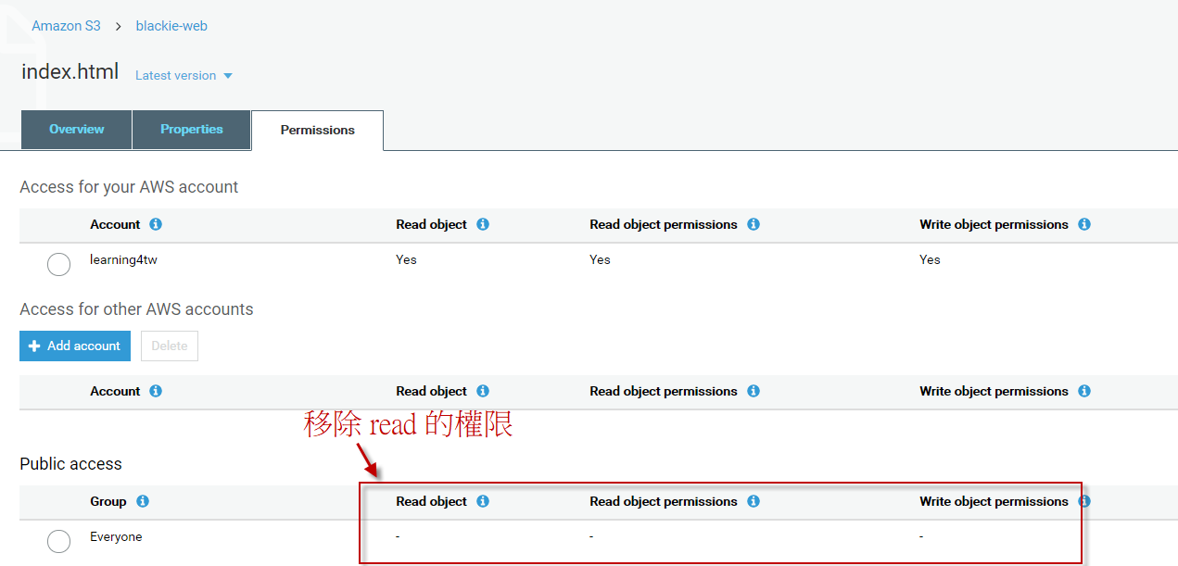The height and width of the screenshot is (566, 1178).
Task: Open the Latest version dropdown
Action: coord(184,76)
